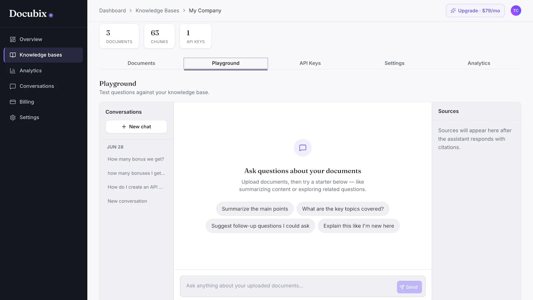Click the Knowledge bases book icon
The width and height of the screenshot is (533, 300).
coord(13,55)
